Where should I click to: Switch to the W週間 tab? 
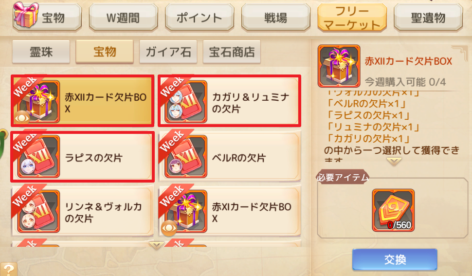[124, 18]
